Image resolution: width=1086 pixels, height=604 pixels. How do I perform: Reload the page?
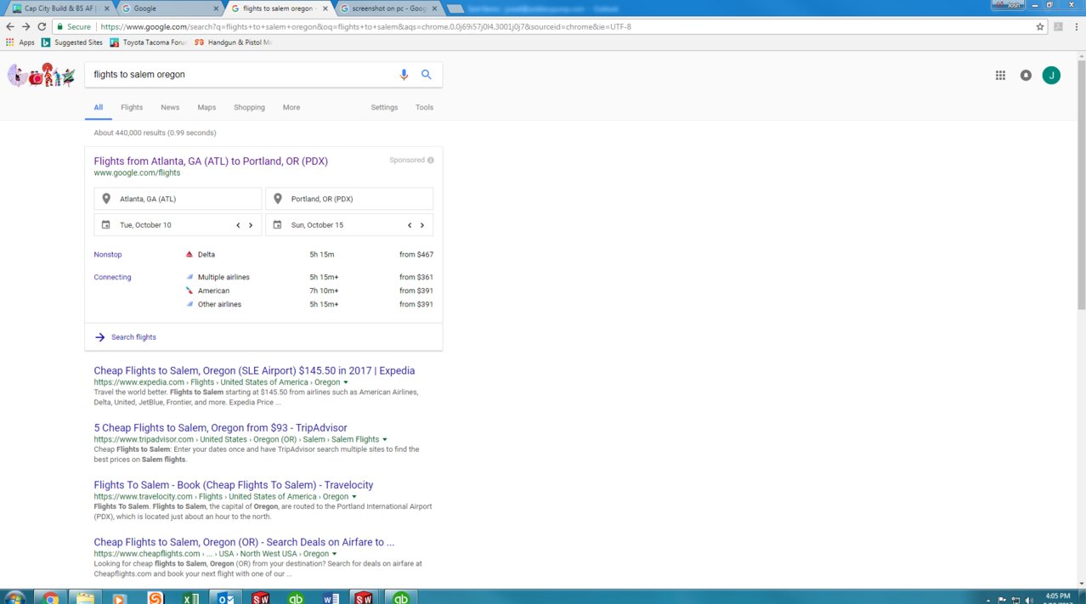click(42, 26)
